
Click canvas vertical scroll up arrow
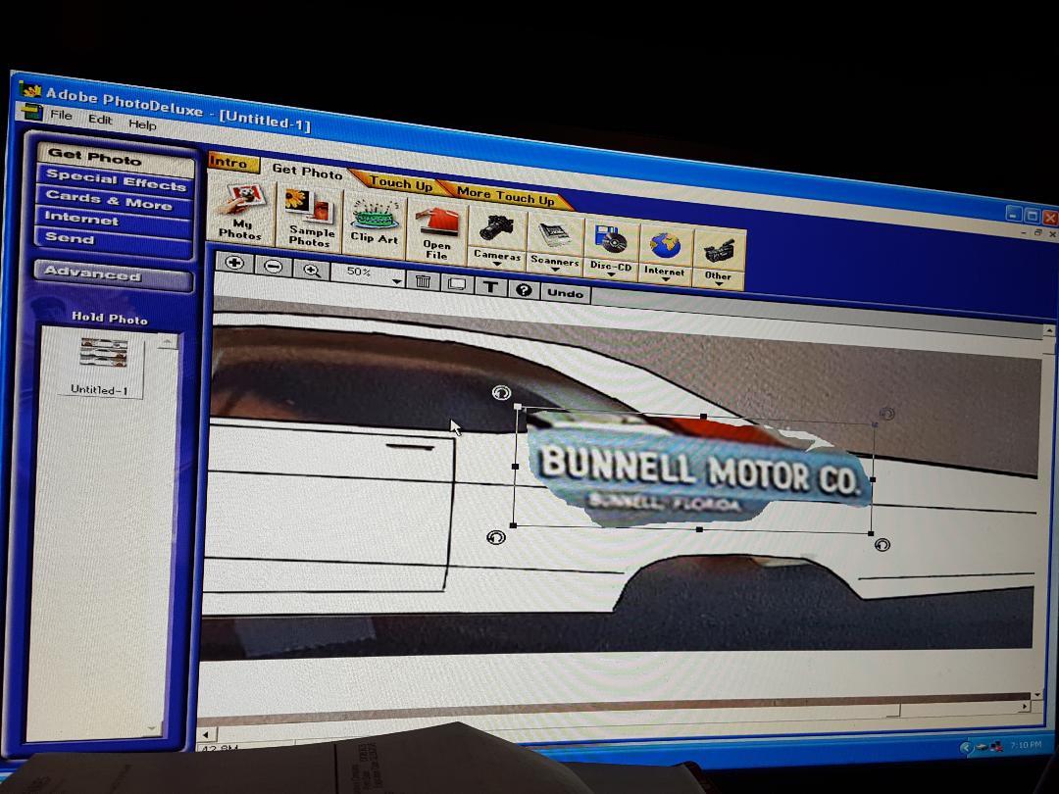point(1049,331)
